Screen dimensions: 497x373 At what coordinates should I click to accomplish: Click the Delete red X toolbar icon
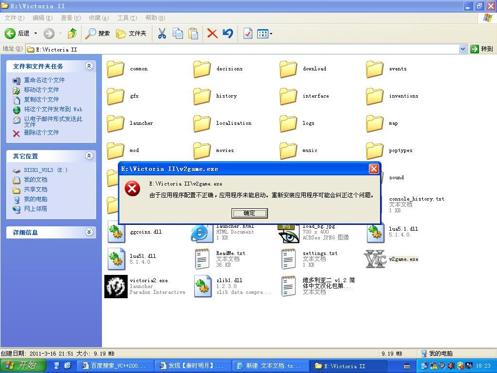pyautogui.click(x=212, y=34)
